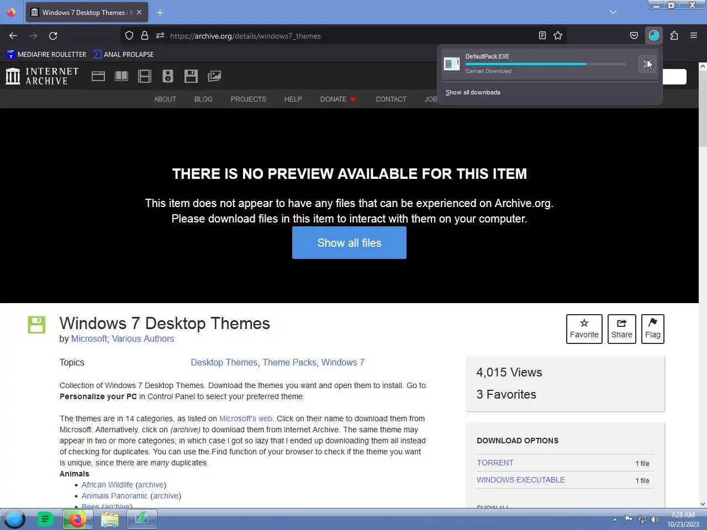Download archive copy of Animals Panoramic

coord(166,496)
